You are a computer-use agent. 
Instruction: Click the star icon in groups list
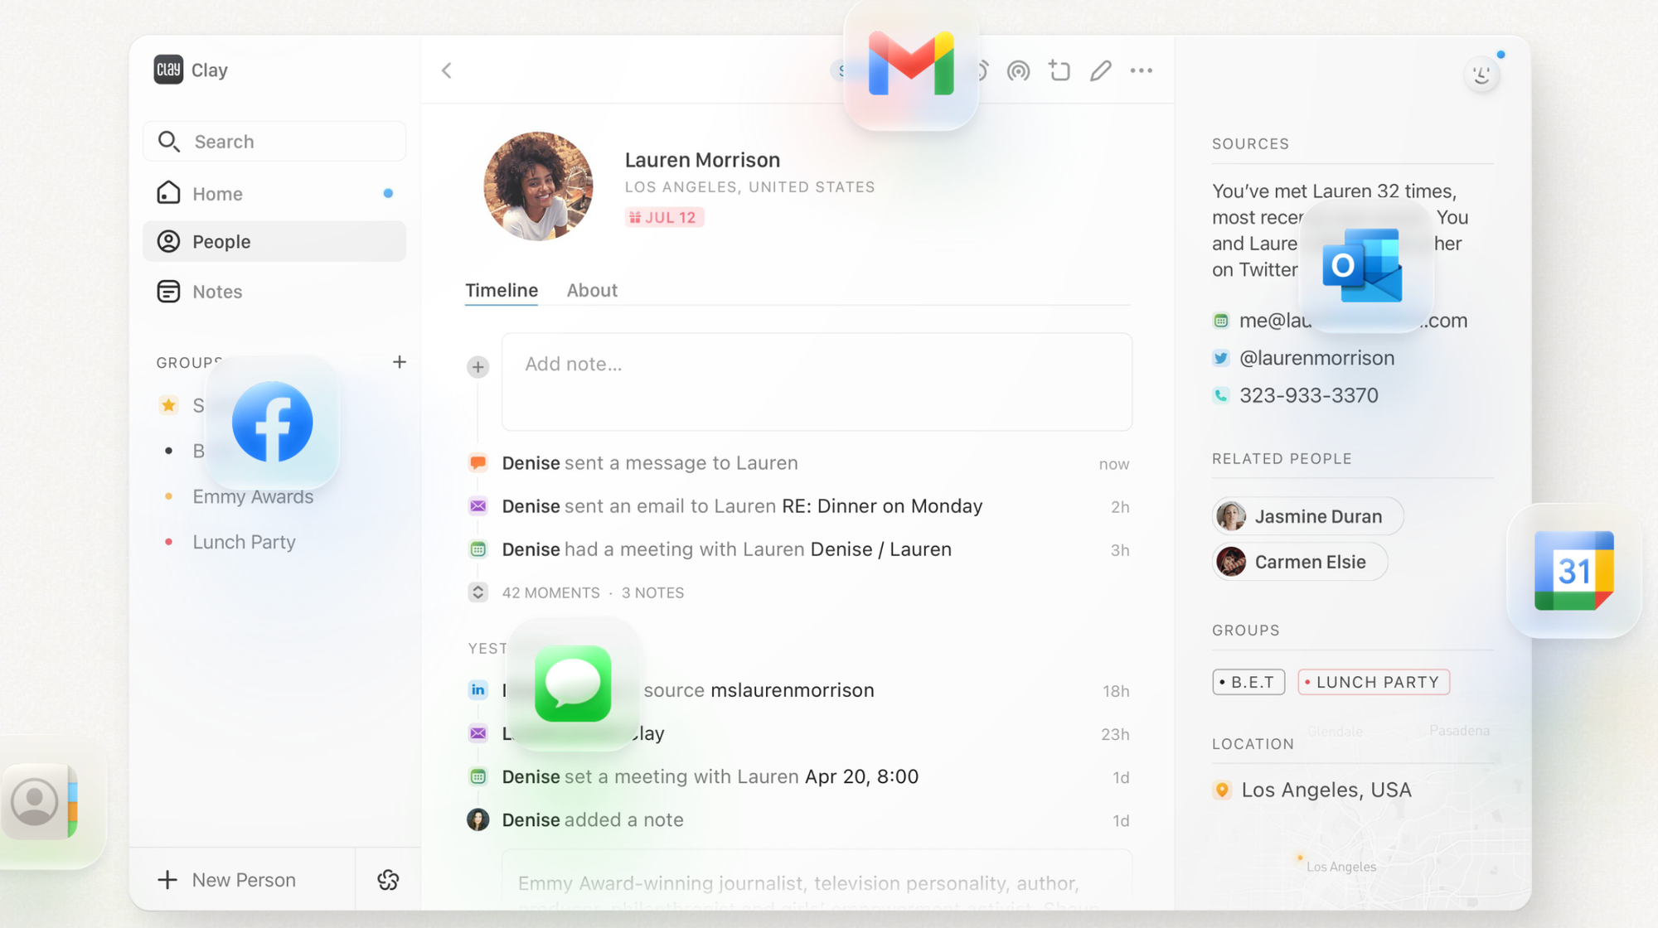tap(169, 405)
